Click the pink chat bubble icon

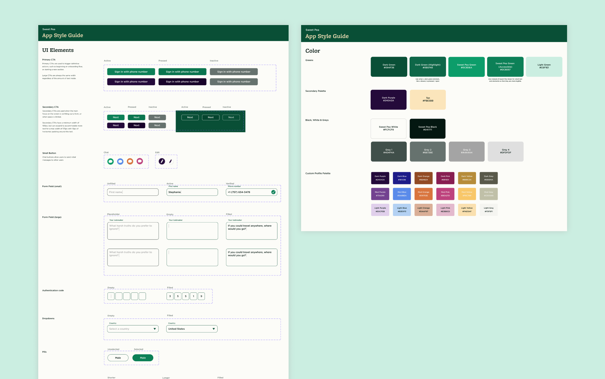140,161
